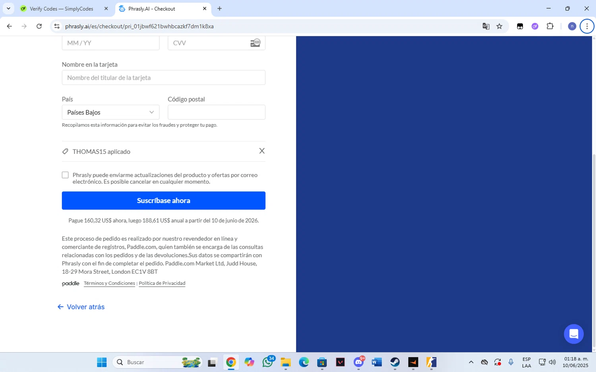
Task: Open Copilot from the taskbar
Action: coord(249,362)
